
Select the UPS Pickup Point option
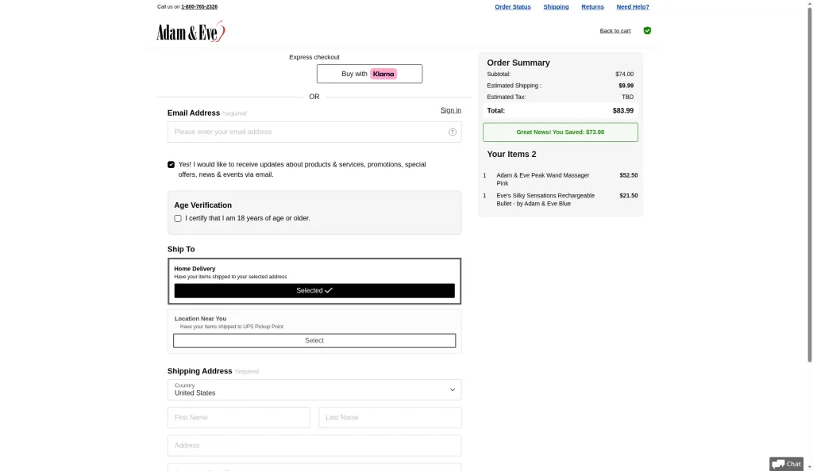(x=314, y=341)
